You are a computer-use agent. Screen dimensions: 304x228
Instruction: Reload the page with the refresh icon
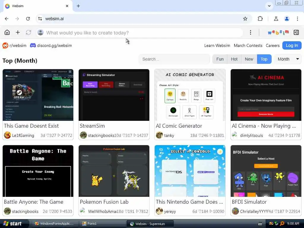28,19
